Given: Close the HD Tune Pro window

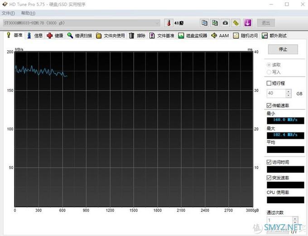Looking at the screenshot, I should click(x=303, y=5).
